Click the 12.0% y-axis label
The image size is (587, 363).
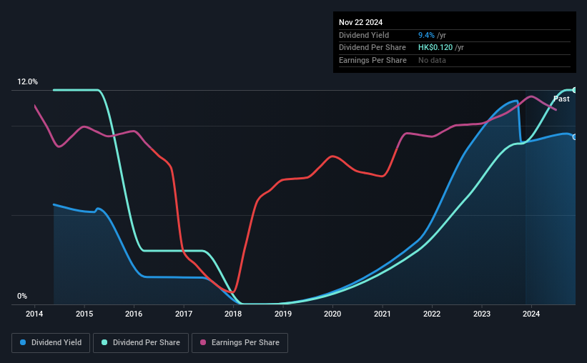(27, 82)
